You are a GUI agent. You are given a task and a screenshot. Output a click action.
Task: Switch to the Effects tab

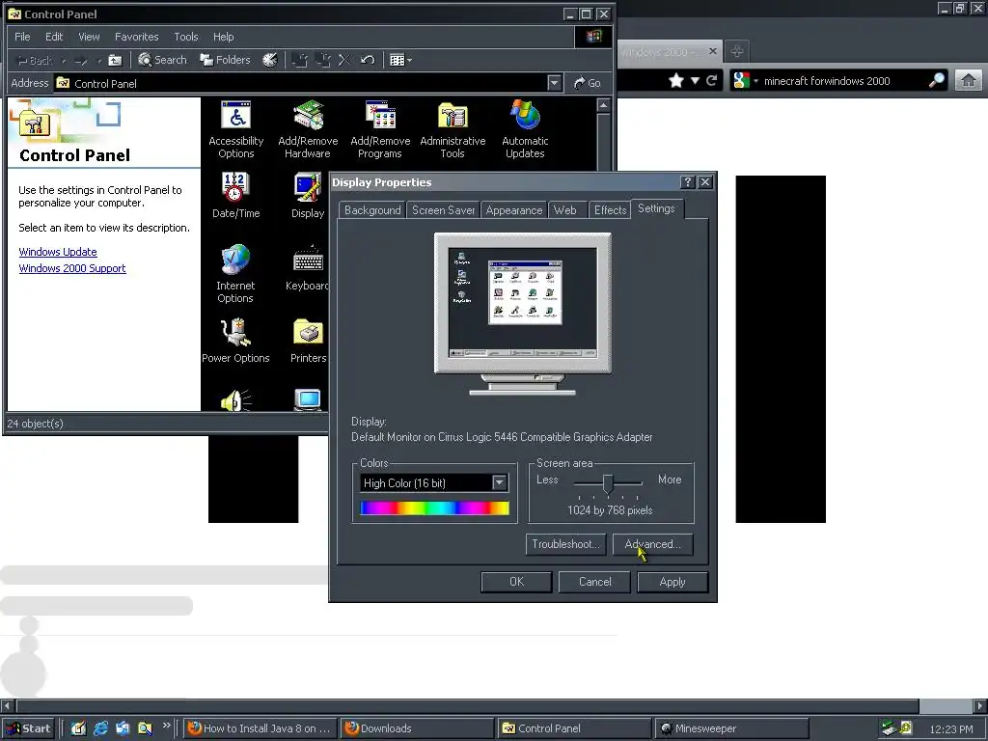click(x=610, y=209)
